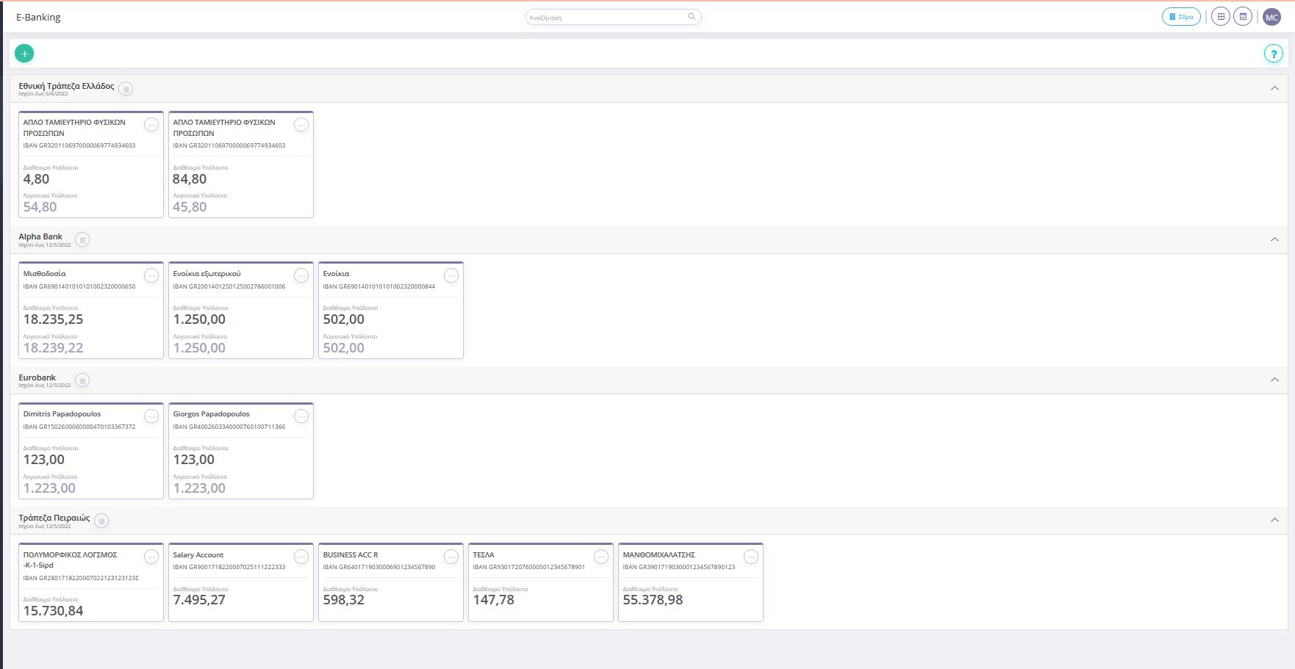Collapse the Τράπεζα Πειραιώς section chevron

(x=1274, y=520)
